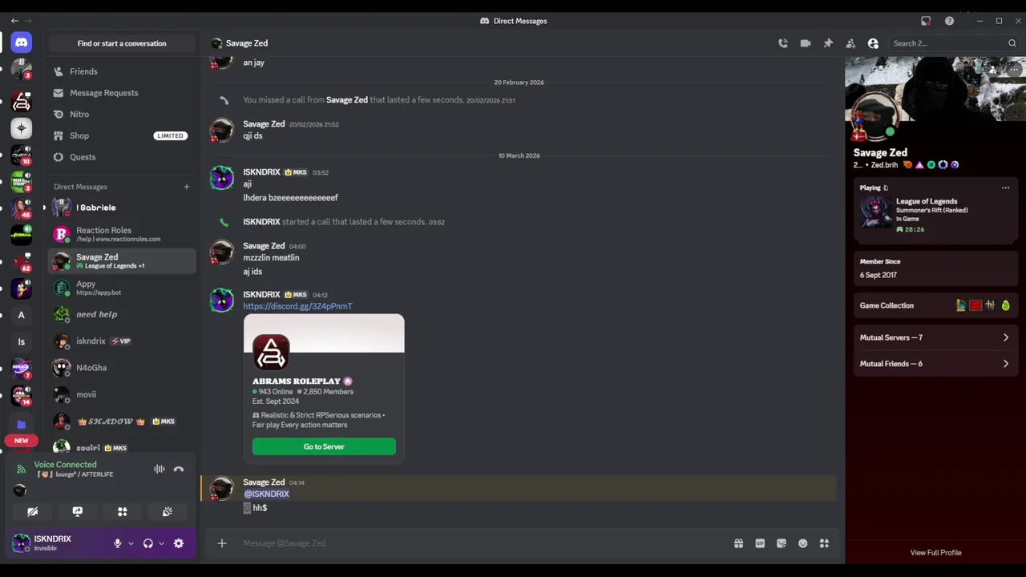Open the SHADOW conversation
This screenshot has height=577, width=1026.
click(x=122, y=421)
